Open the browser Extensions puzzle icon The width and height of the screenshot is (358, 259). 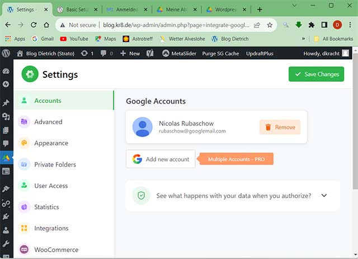tap(311, 25)
